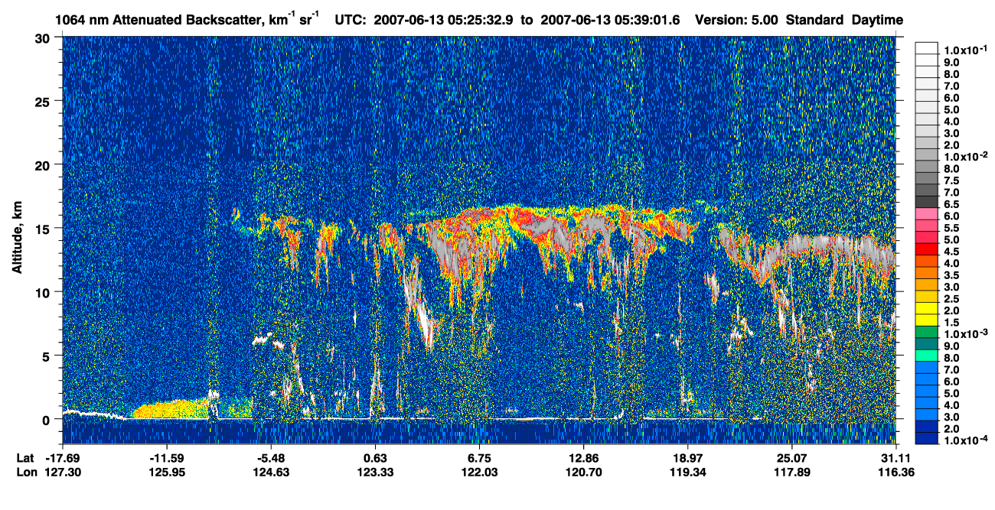Select the start time 2007-06-13 05:25:32.9
Image resolution: width=995 pixels, height=510 pixels.
(x=444, y=21)
